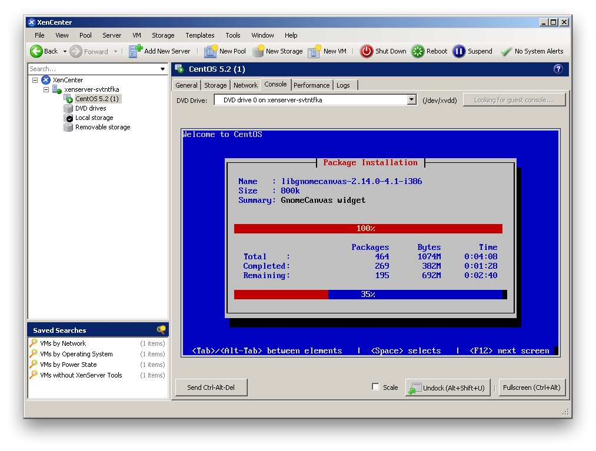Click the Undock (Alt+Shift+U) button
596x451 pixels.
click(x=448, y=387)
